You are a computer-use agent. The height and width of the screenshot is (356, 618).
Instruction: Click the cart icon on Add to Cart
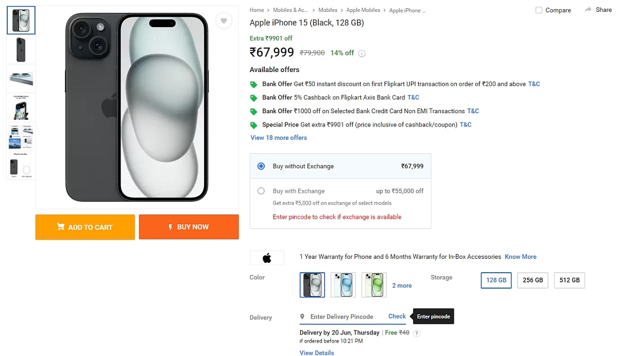pyautogui.click(x=61, y=227)
